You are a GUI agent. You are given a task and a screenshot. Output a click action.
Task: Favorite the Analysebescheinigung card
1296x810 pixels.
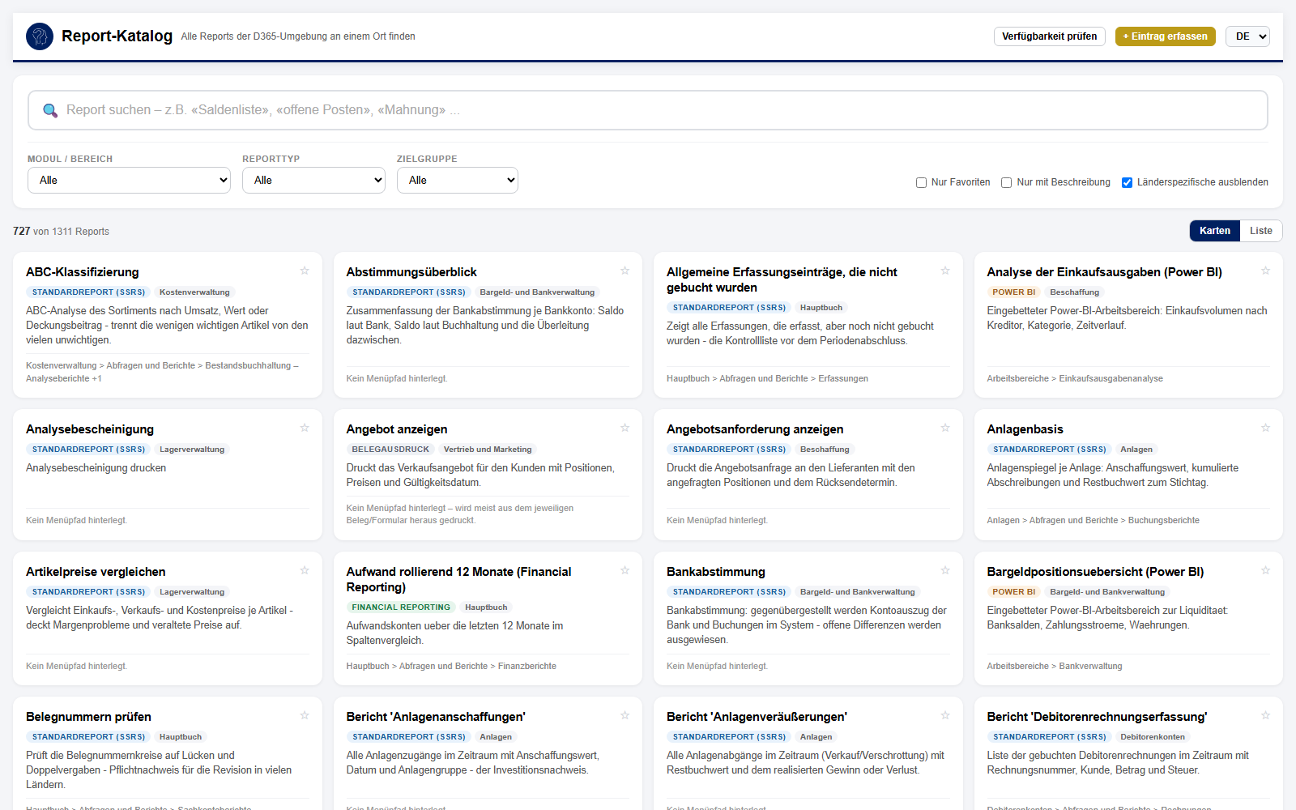pos(305,428)
